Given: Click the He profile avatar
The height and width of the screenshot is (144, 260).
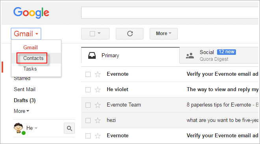Looking at the screenshot, I should [x=19, y=128].
